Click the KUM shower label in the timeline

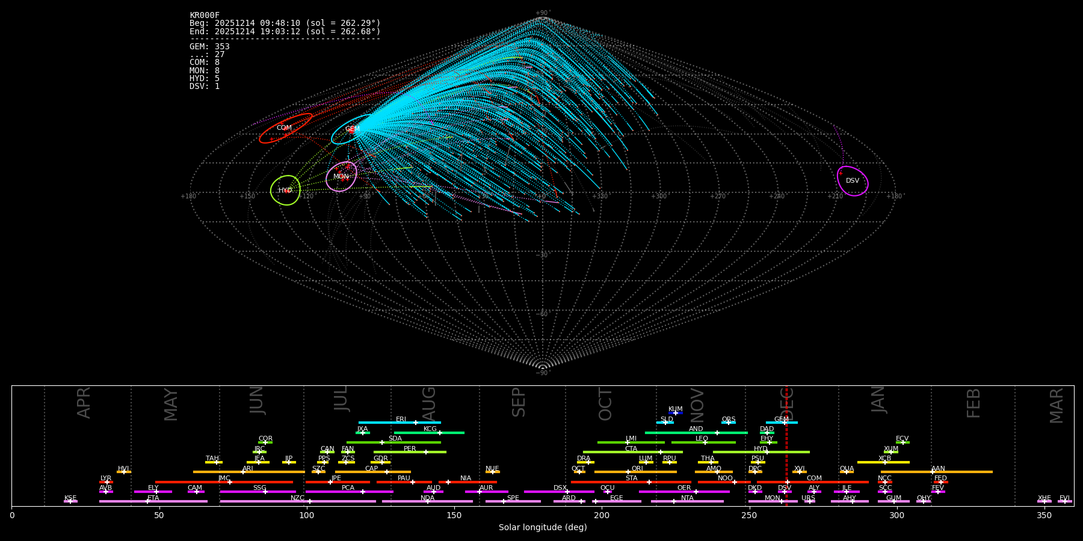[676, 409]
